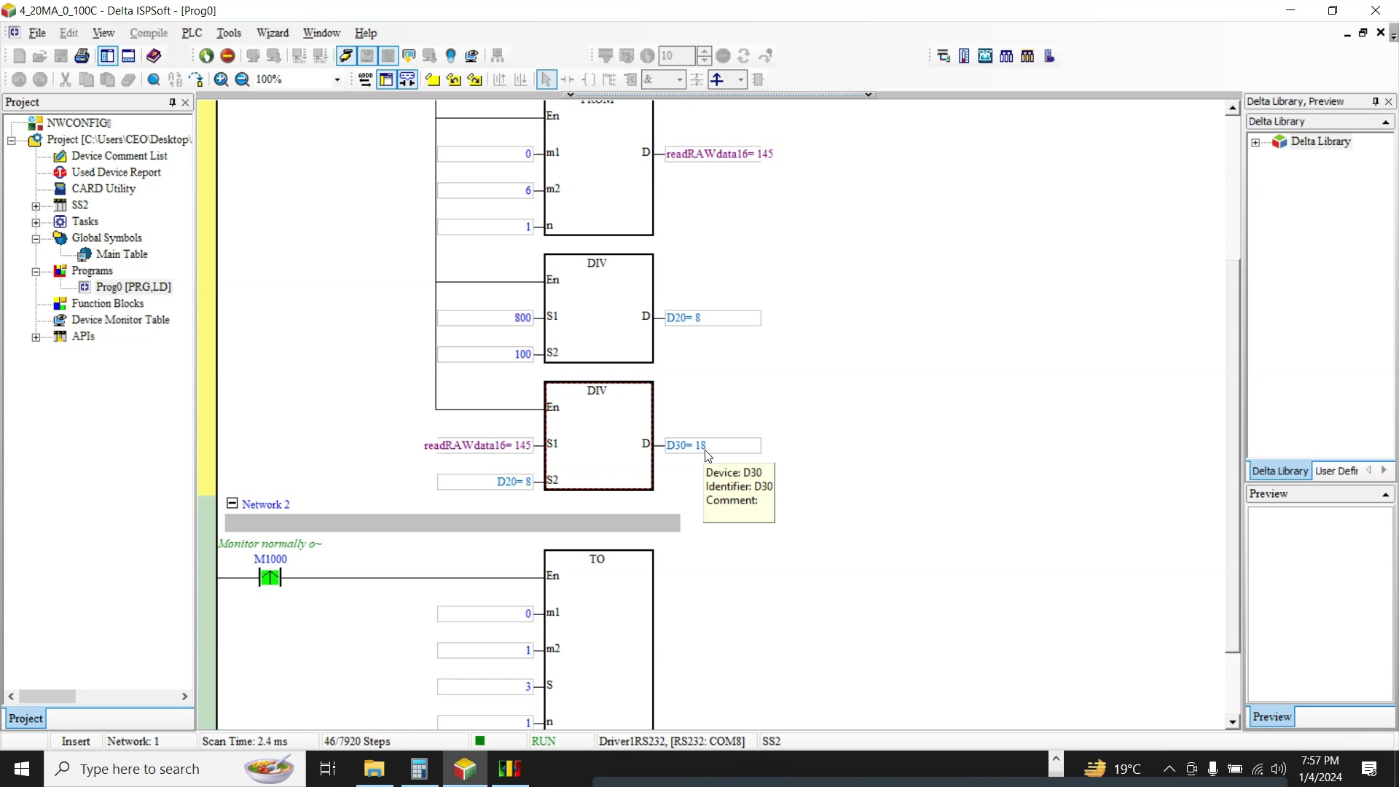The image size is (1399, 787).
Task: Select the arrow Selection tool
Action: 546,79
